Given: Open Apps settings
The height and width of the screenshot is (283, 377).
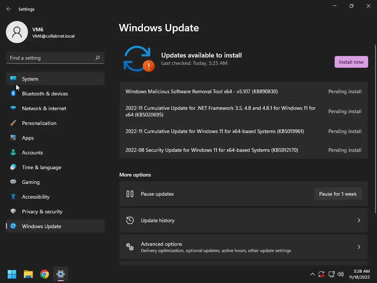Looking at the screenshot, I should (x=55, y=138).
